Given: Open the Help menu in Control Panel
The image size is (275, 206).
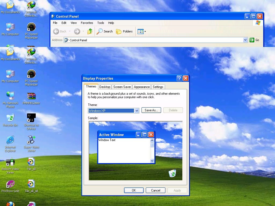Looking at the screenshot, I should point(111,23).
